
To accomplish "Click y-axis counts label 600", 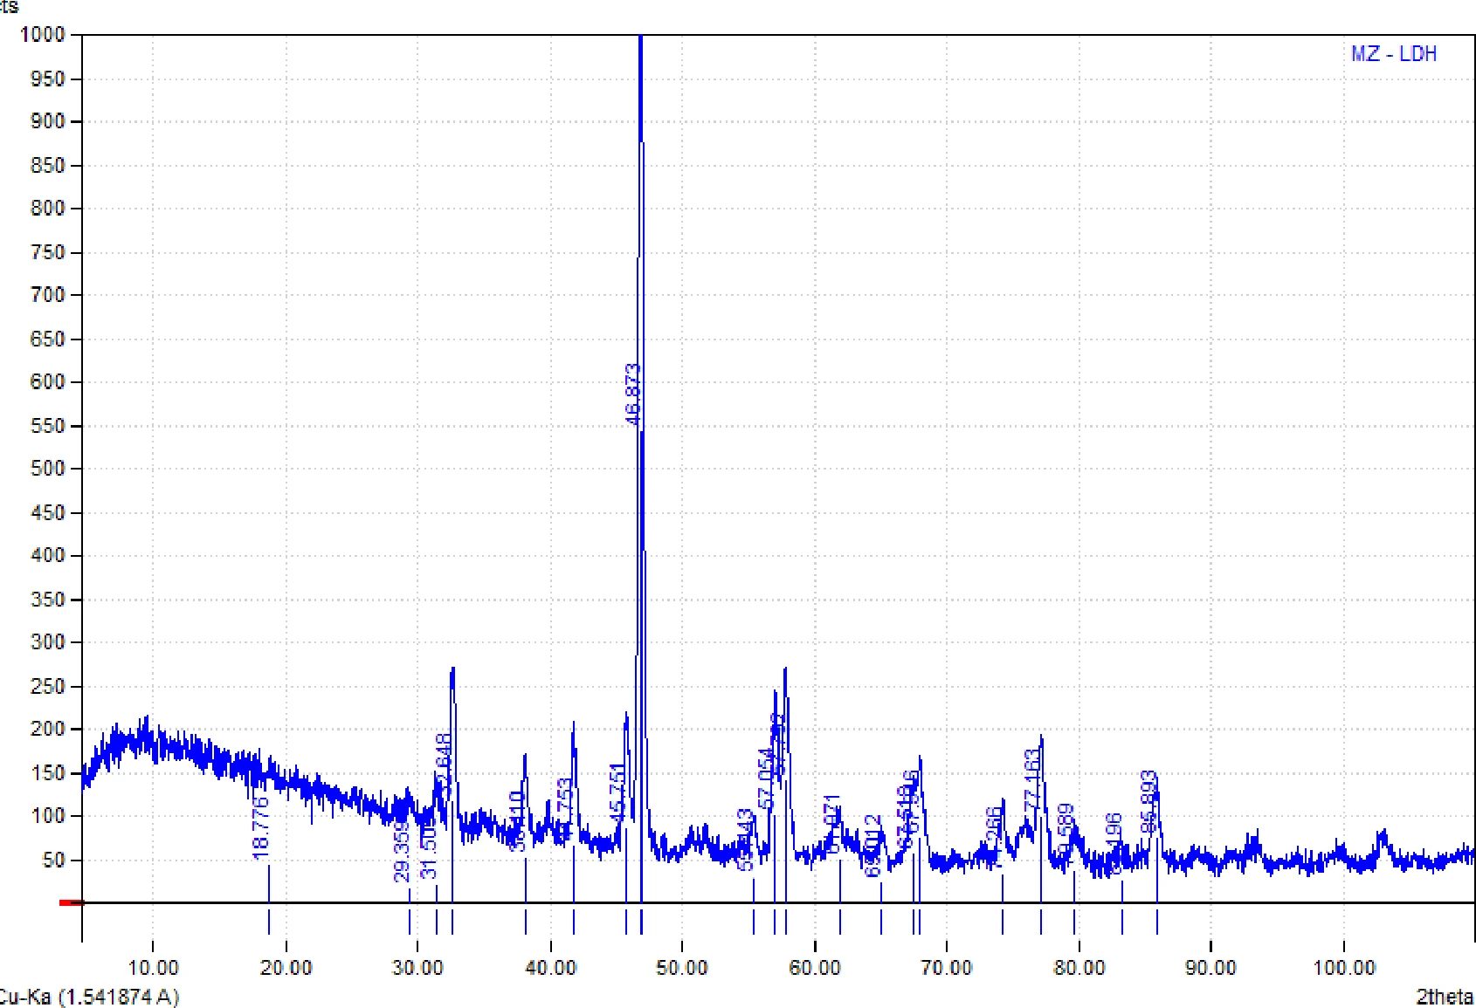I will coord(47,381).
